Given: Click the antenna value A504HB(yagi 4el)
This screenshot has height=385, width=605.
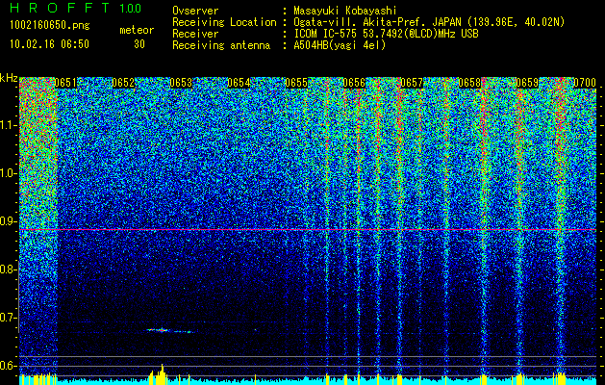Looking at the screenshot, I should click(x=340, y=45).
